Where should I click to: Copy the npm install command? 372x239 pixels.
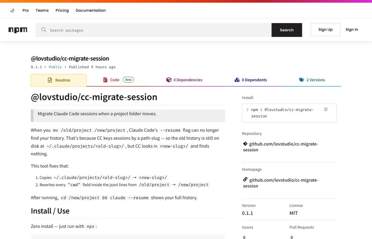(326, 109)
